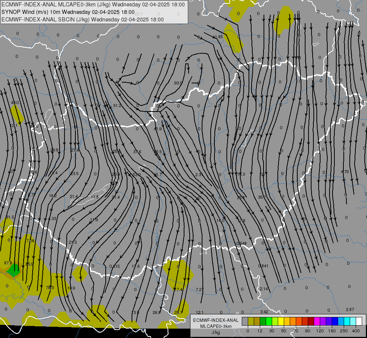Image resolution: width=367 pixels, height=338 pixels.
Task: Click the legend scale label 400
Action: (356, 331)
